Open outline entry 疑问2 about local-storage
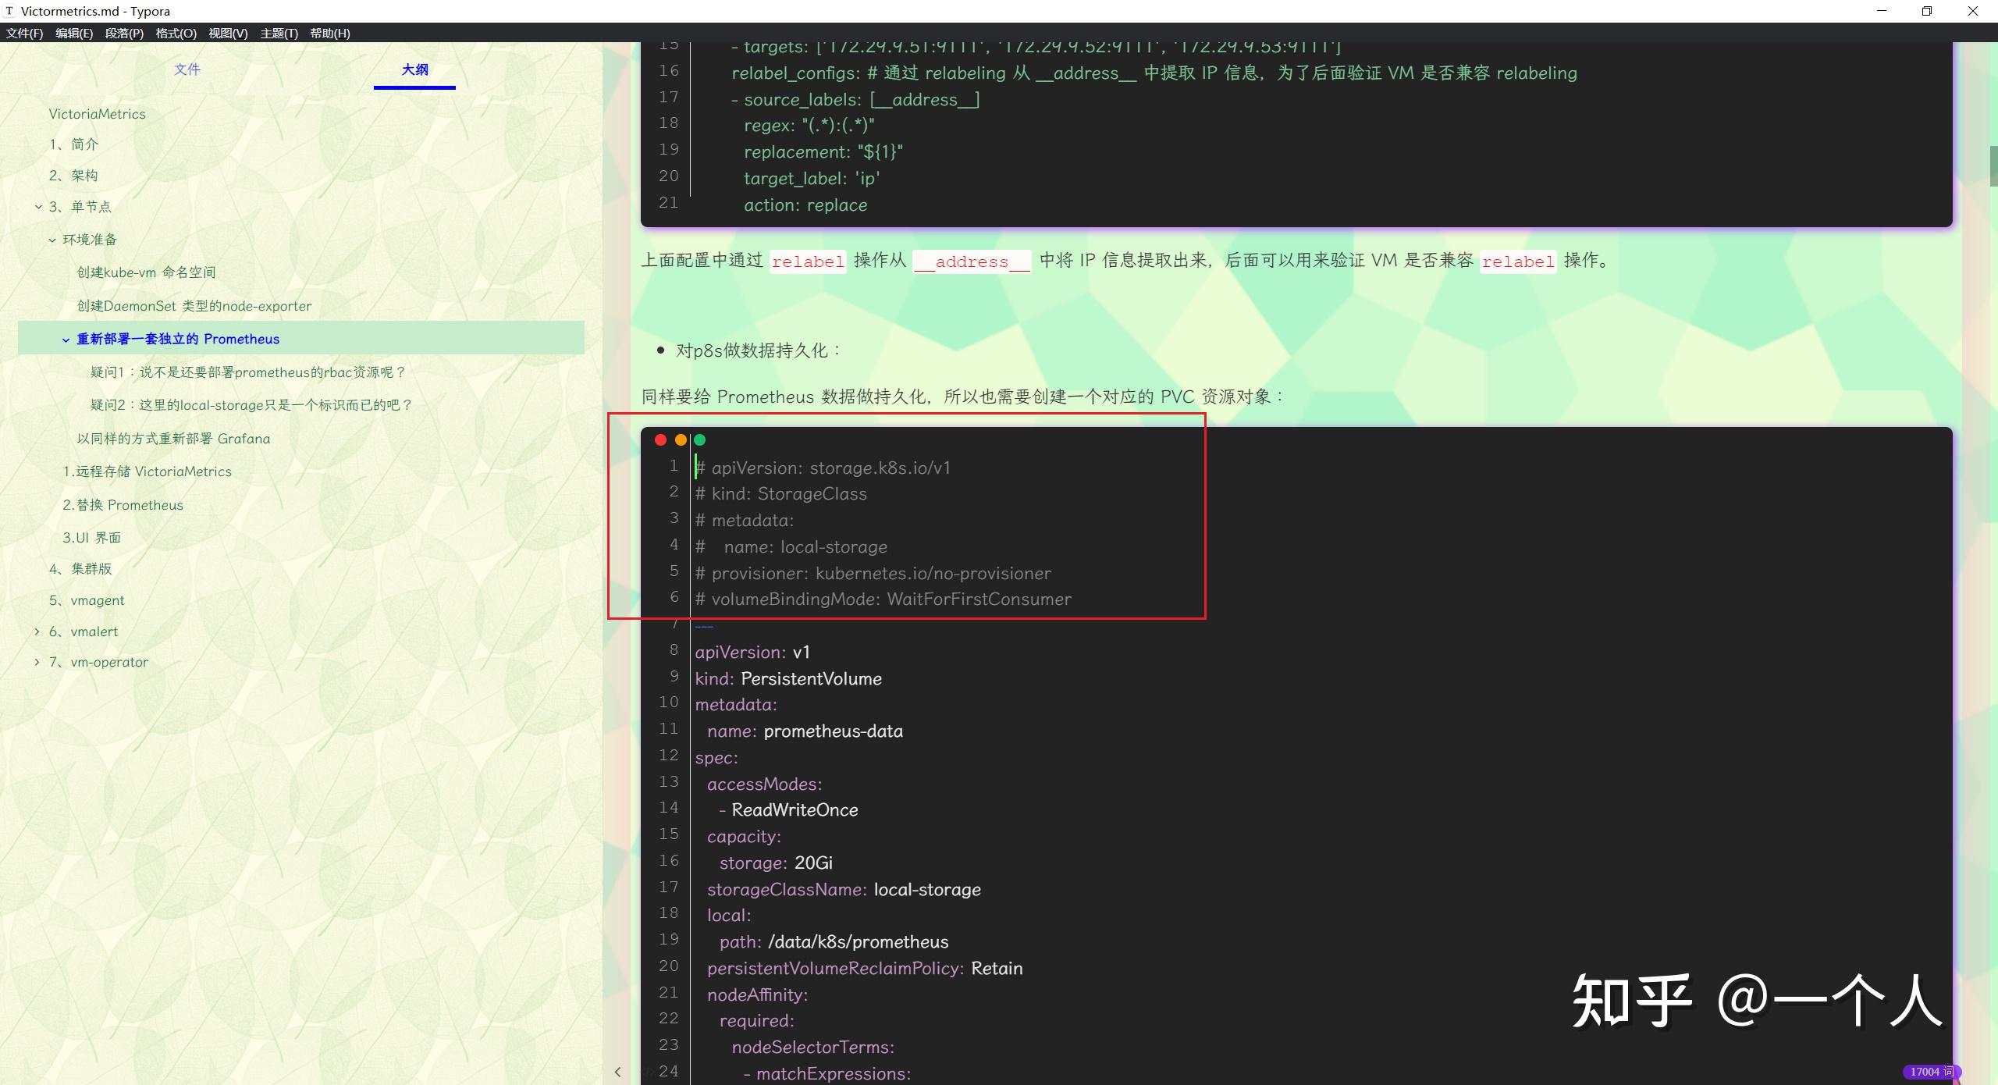 [x=251, y=405]
